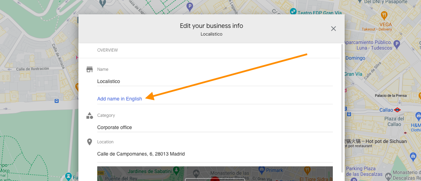The image size is (421, 181).
Task: Click the Category field label
Action: tap(106, 115)
